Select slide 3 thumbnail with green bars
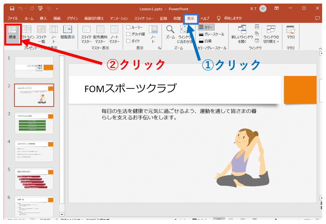 pos(34,123)
